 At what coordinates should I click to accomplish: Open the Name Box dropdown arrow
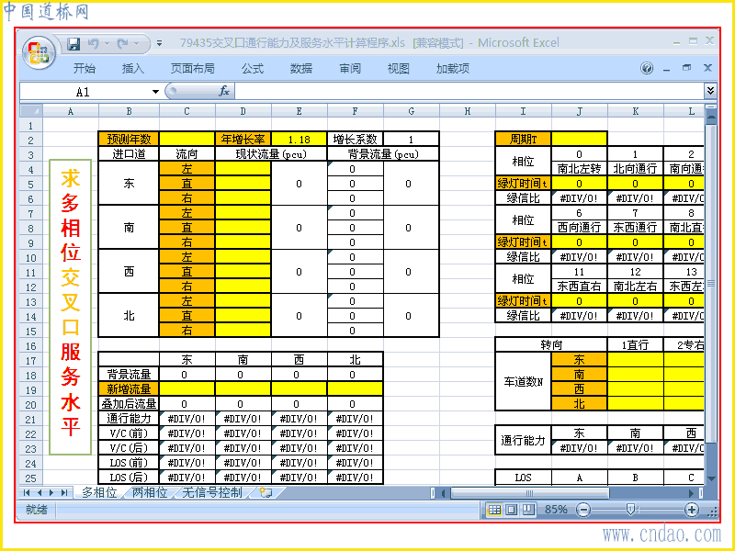155,92
